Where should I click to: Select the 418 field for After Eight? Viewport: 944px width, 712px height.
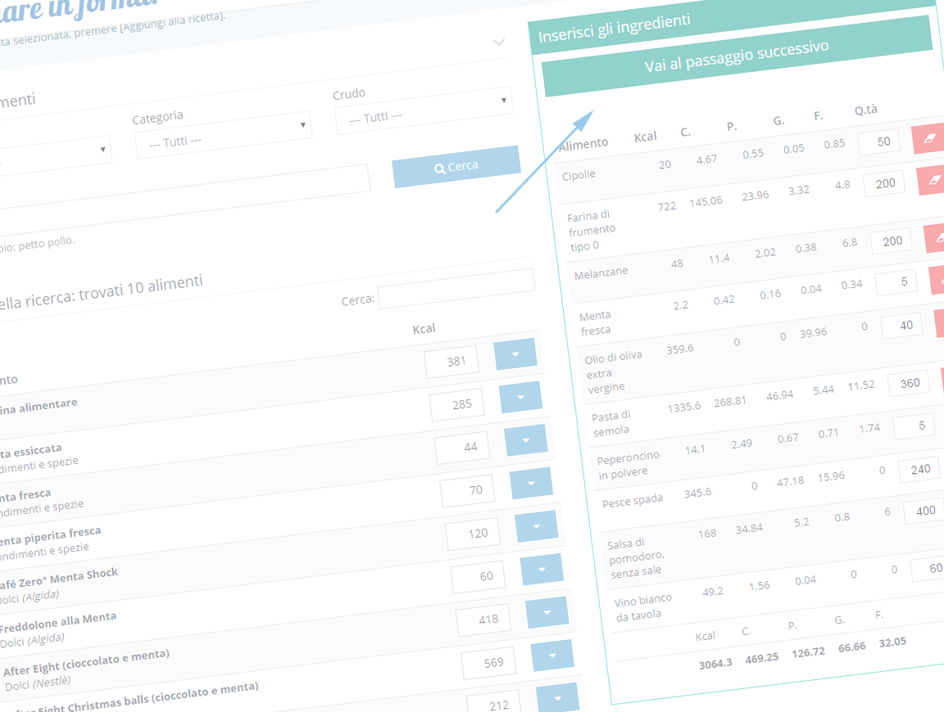coord(484,620)
